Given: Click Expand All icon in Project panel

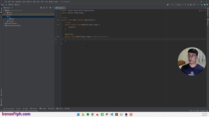Looking at the screenshot, I should pyautogui.click(x=44, y=8).
